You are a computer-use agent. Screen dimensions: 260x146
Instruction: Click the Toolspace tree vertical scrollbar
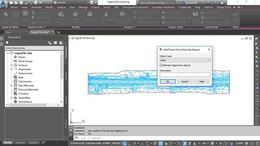click(62, 77)
